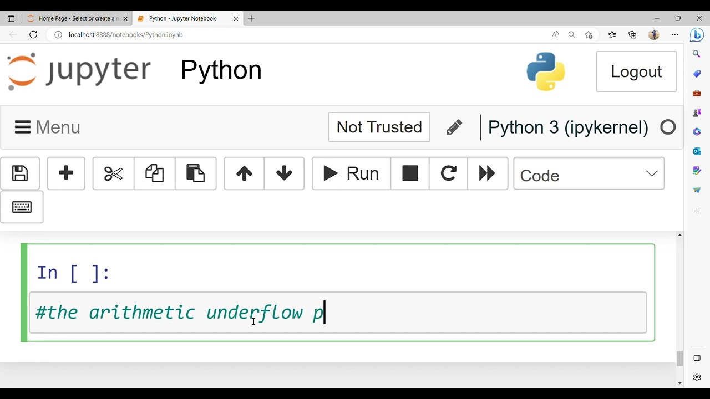Viewport: 710px width, 399px height.
Task: Move the selected cell up
Action: point(244,173)
